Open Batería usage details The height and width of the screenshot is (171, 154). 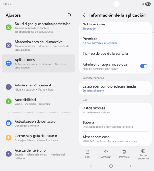pyautogui.click(x=115, y=124)
